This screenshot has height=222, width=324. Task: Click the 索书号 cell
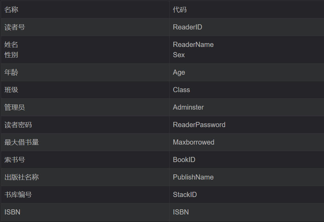[x=15, y=160]
